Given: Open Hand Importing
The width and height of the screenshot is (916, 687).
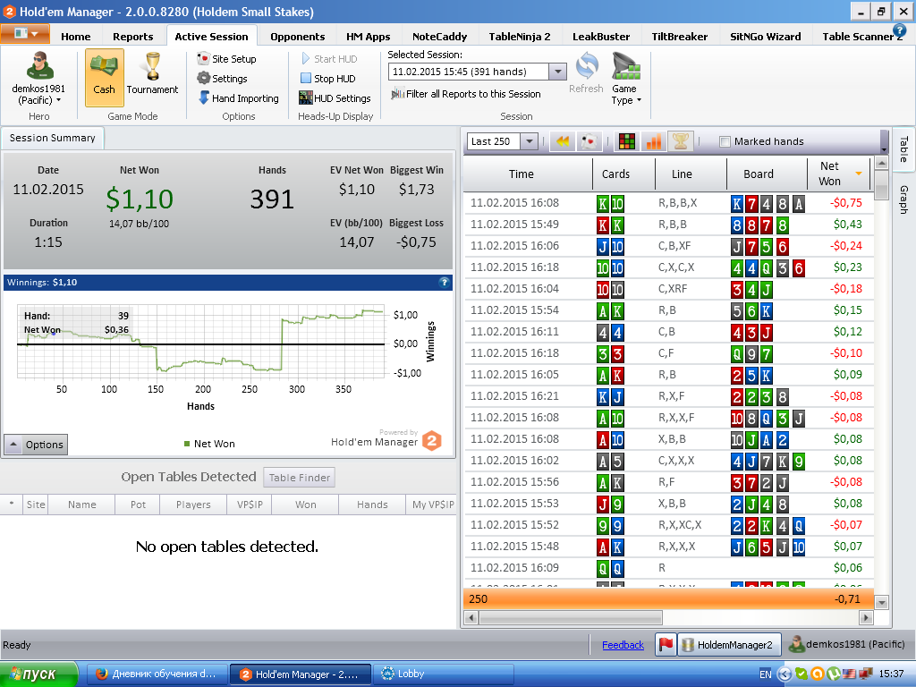Looking at the screenshot, I should [238, 98].
